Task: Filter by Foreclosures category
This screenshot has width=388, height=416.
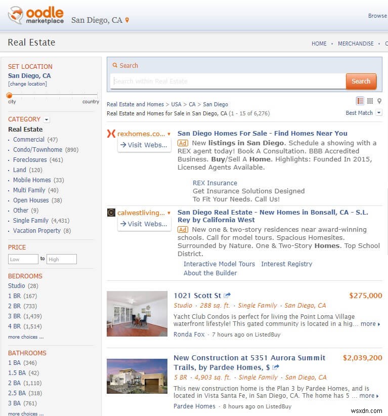Action: (x=30, y=160)
